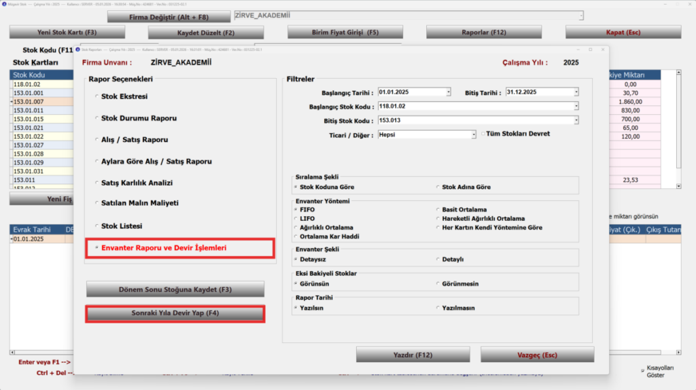Open Ticari / Diğer Hepsi dropdown
The height and width of the screenshot is (390, 696).
coord(474,135)
